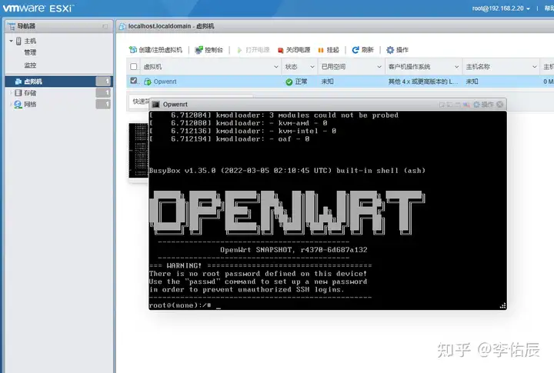Screen dimensions: 554x373
Task: Select 监控 under 主机
Action: point(30,65)
